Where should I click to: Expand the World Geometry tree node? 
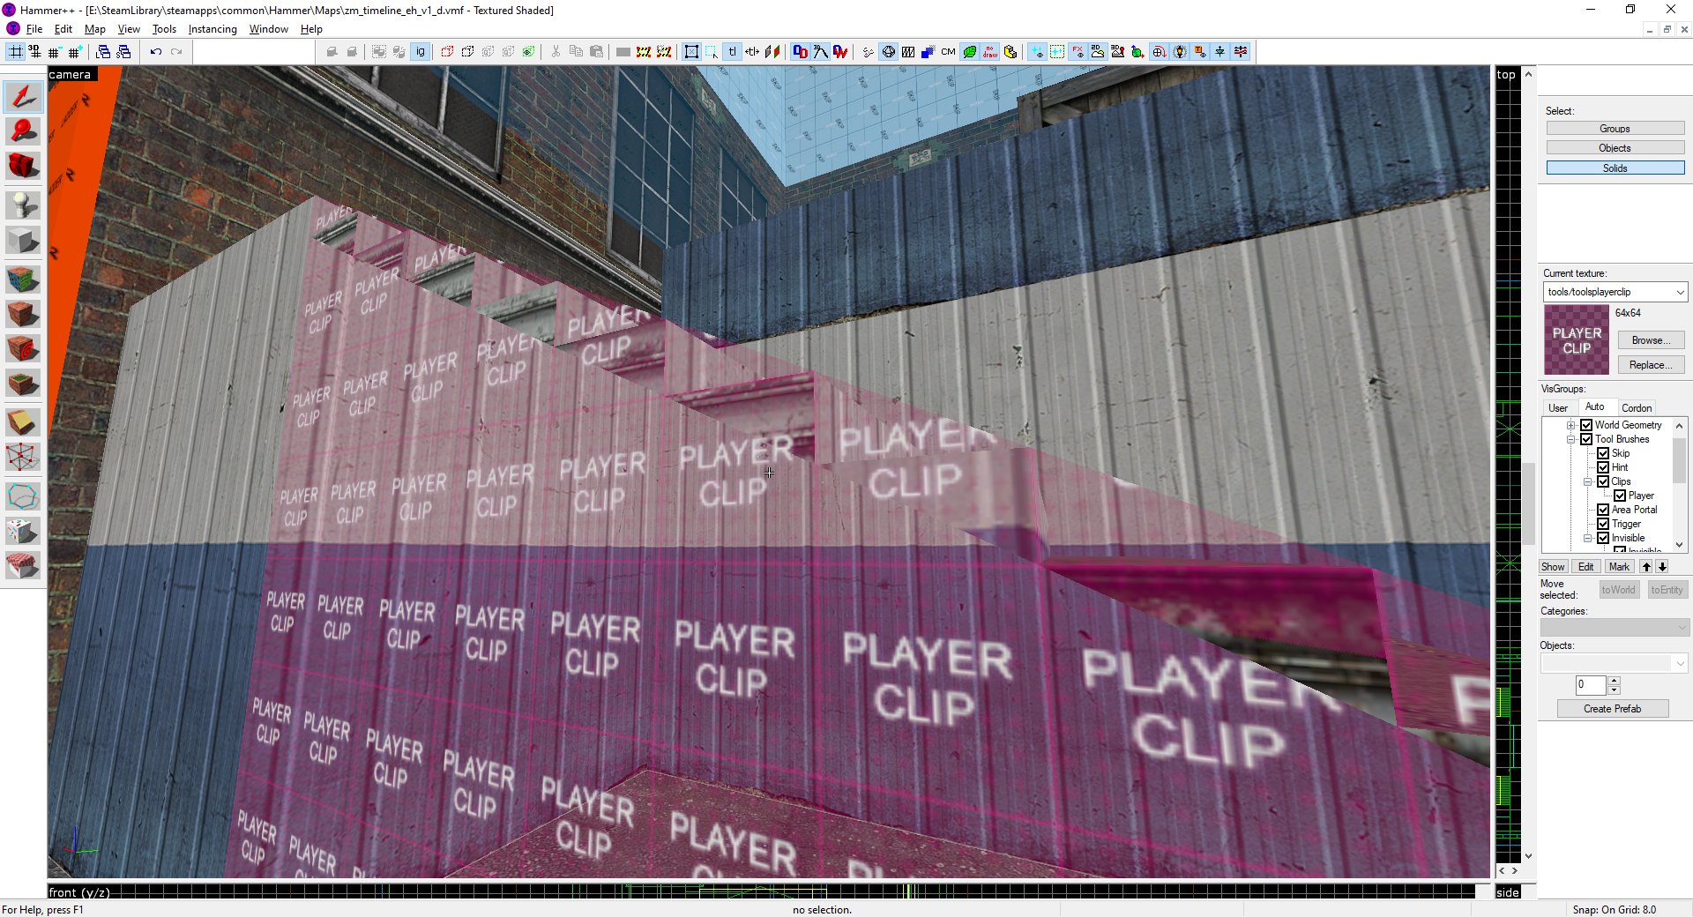point(1570,425)
